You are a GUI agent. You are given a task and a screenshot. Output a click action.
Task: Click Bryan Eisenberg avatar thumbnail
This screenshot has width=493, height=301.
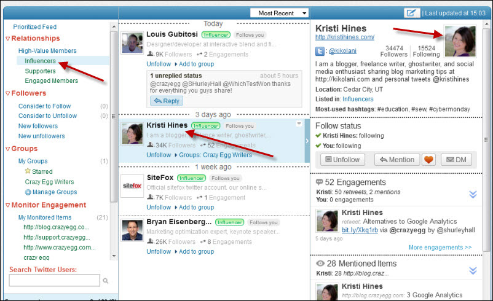(132, 230)
